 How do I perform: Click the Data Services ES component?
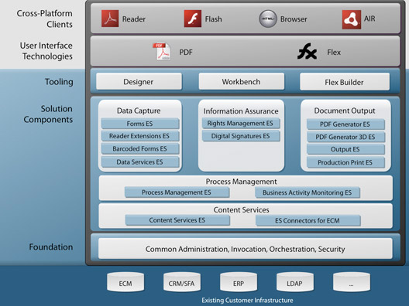point(140,161)
